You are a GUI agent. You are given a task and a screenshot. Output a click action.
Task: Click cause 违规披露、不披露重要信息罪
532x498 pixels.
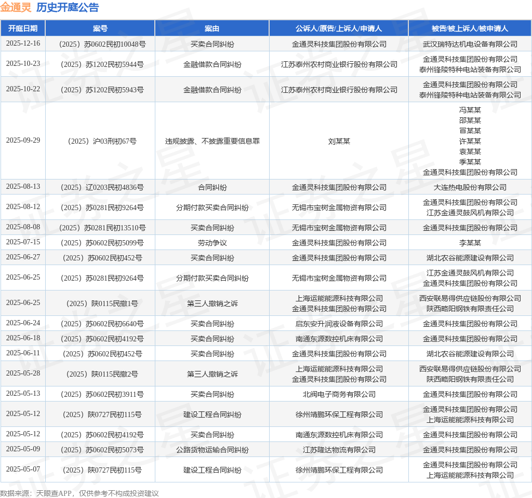click(212, 141)
